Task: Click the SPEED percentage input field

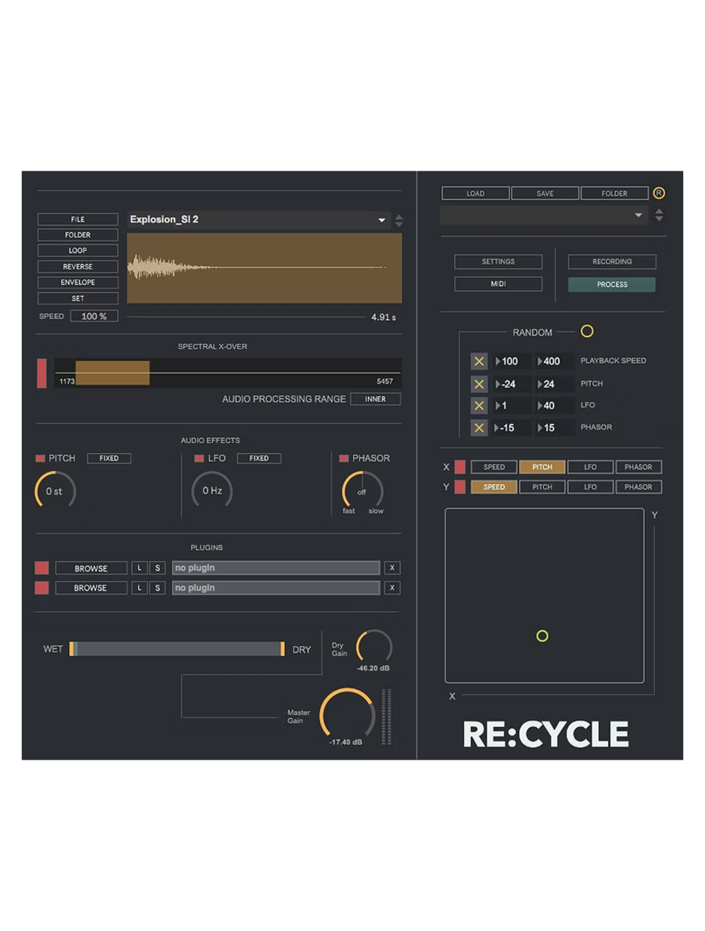Action: pos(94,315)
